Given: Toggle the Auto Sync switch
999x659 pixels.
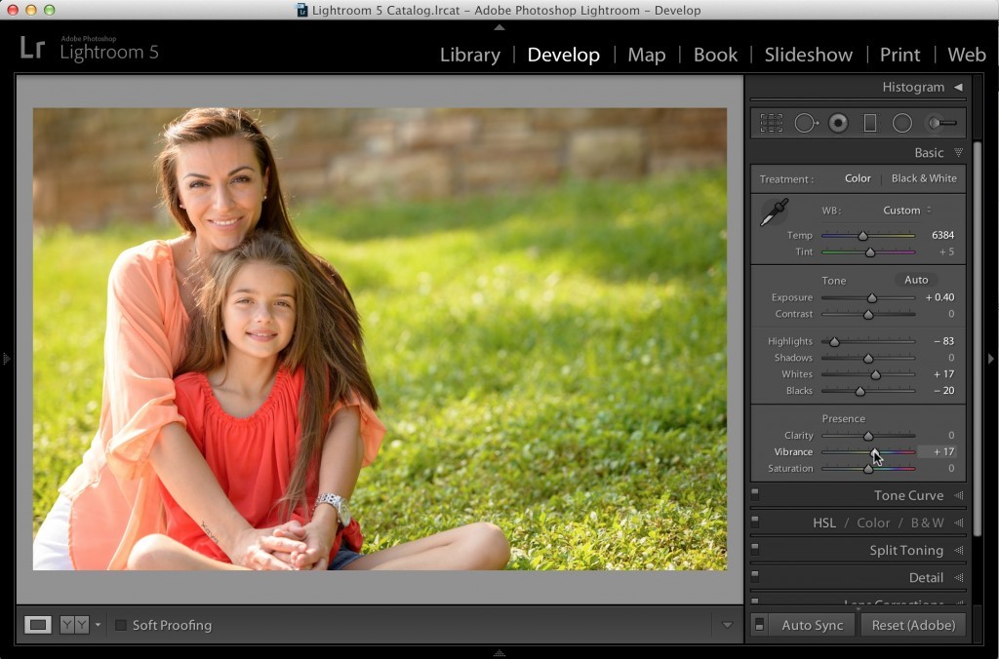Looking at the screenshot, I should point(759,625).
